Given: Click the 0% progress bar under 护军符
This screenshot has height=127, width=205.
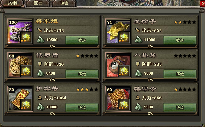Looking at the screenshot, I should point(52,114).
